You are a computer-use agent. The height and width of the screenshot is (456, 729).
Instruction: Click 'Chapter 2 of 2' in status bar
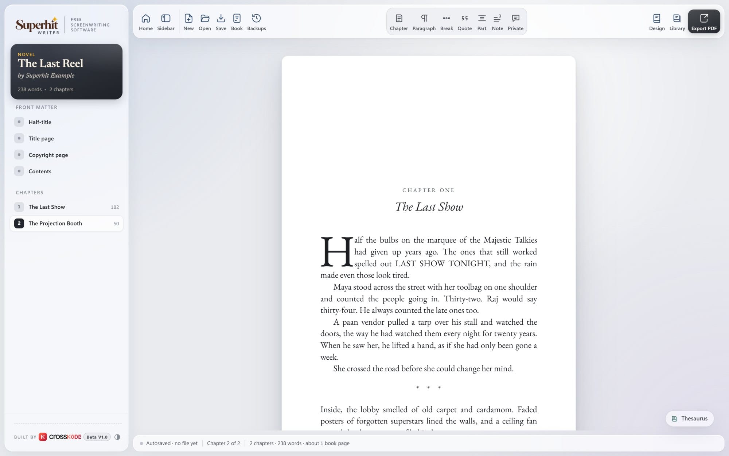point(223,443)
